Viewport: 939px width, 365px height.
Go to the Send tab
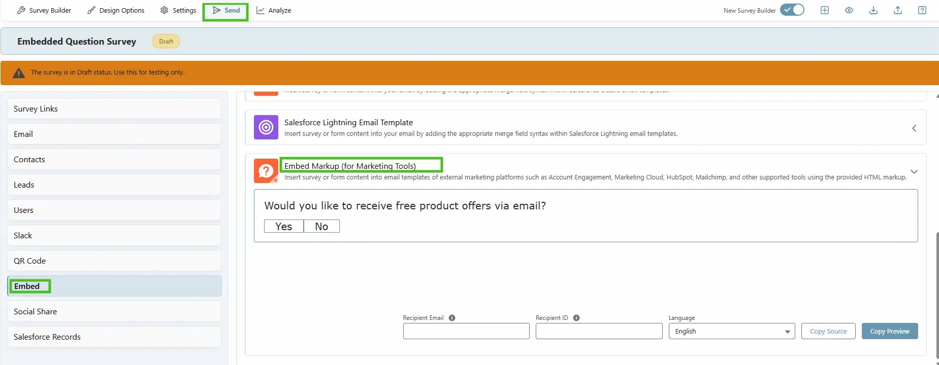pos(226,10)
